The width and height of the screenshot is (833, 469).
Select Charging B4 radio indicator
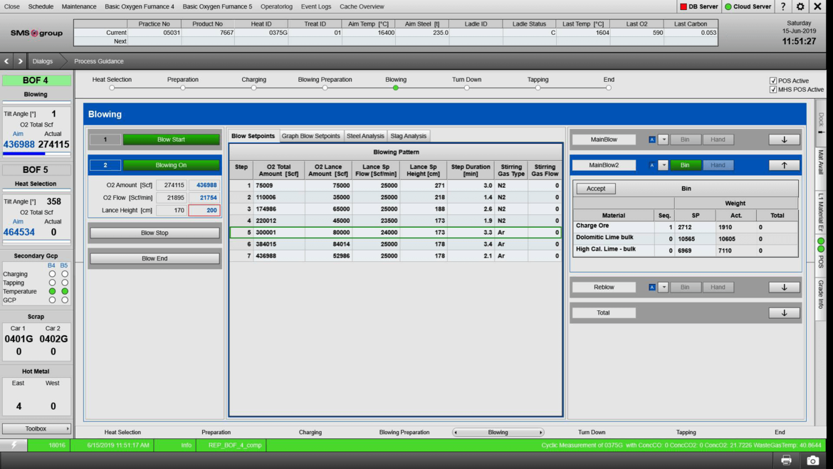click(52, 274)
